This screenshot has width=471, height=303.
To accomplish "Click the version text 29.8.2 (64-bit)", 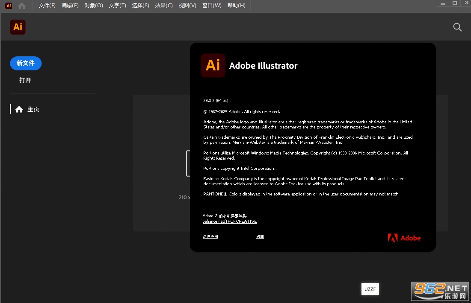I will [x=216, y=100].
